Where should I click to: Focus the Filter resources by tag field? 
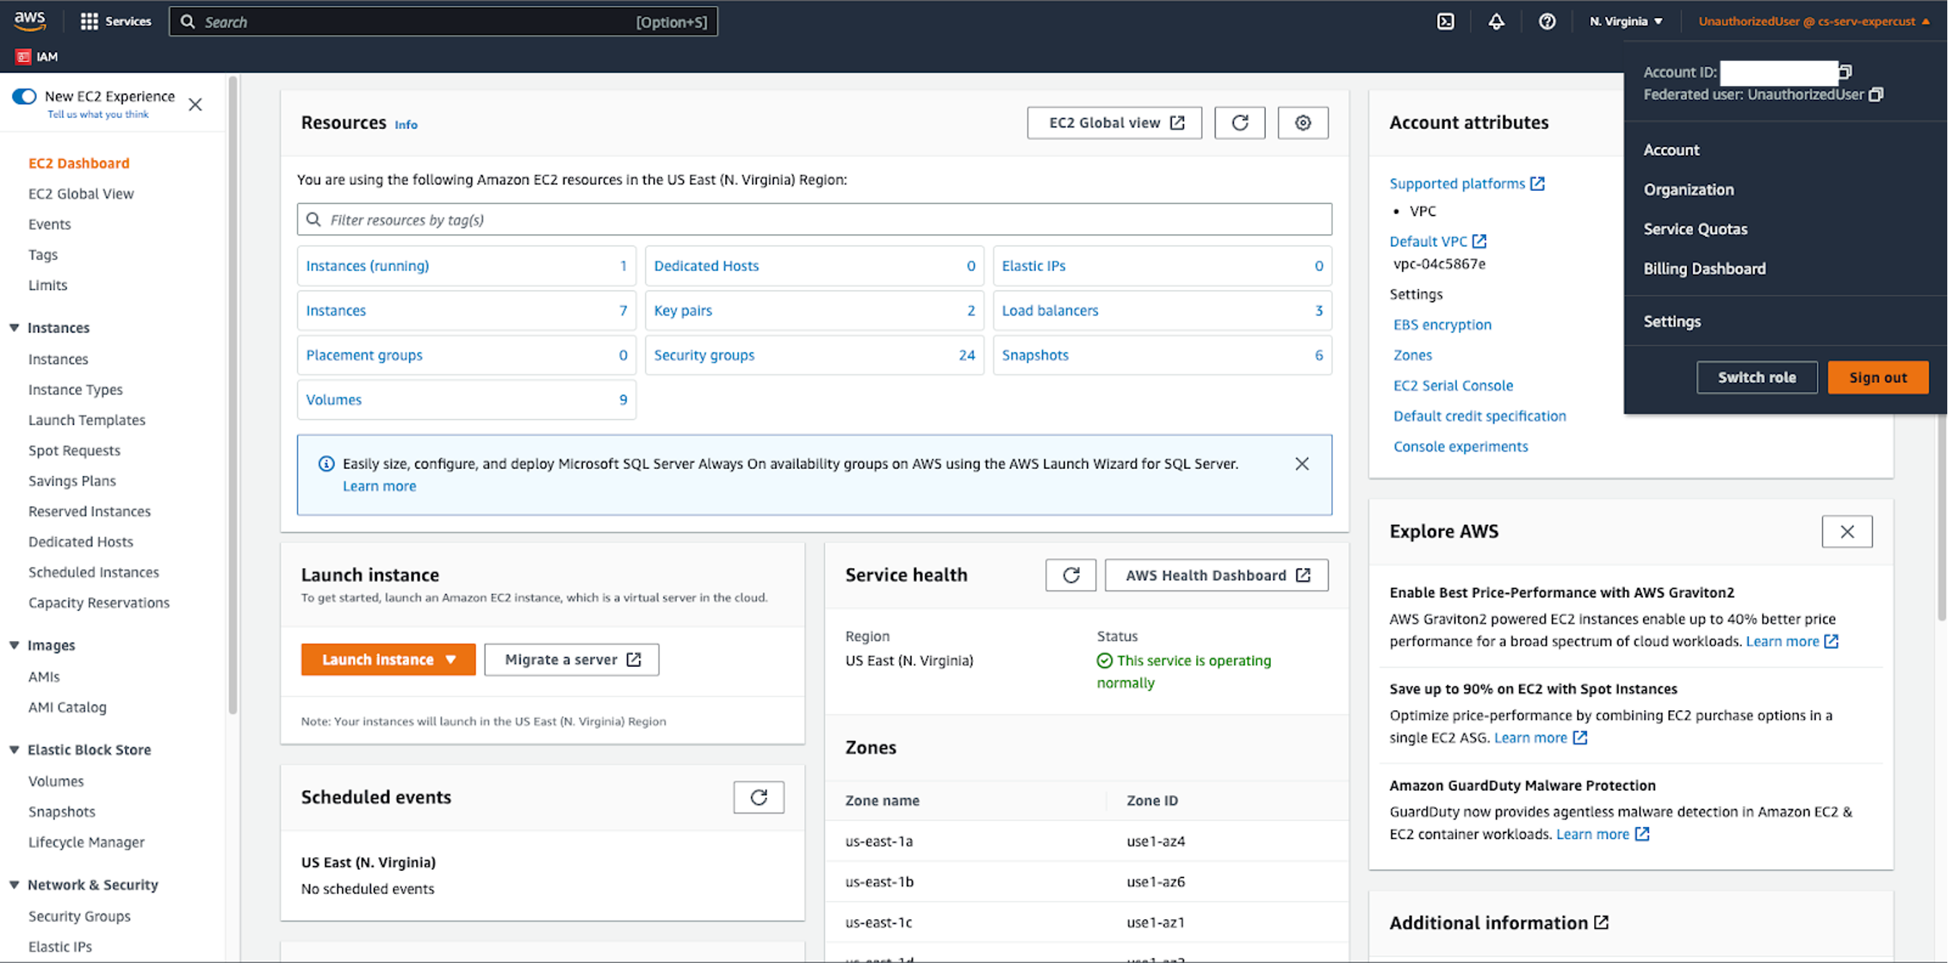coord(814,219)
